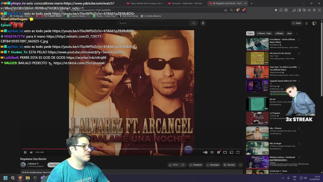Open the YouTube account avatar menu
The image size is (323, 182).
(x=314, y=23)
